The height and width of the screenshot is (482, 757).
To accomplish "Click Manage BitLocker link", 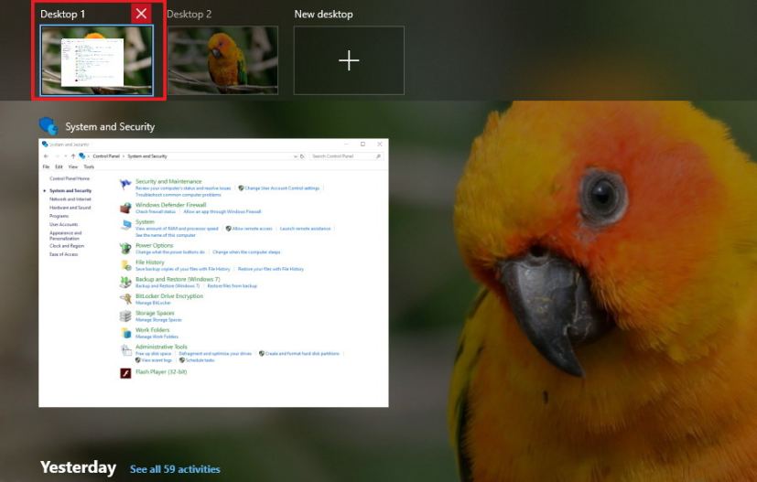I will 153,303.
